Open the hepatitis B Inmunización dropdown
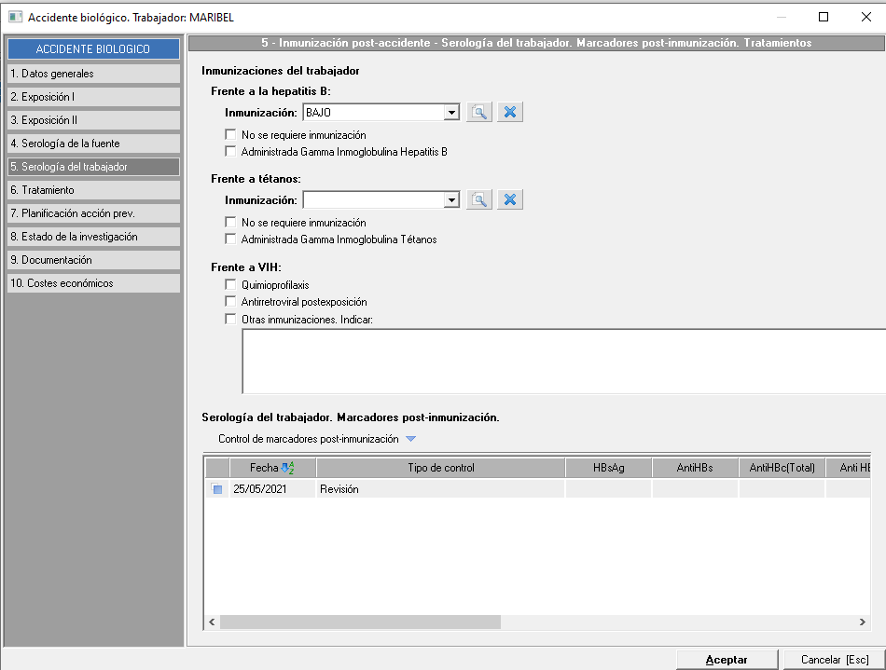Viewport: 886px width, 670px height. coord(451,113)
